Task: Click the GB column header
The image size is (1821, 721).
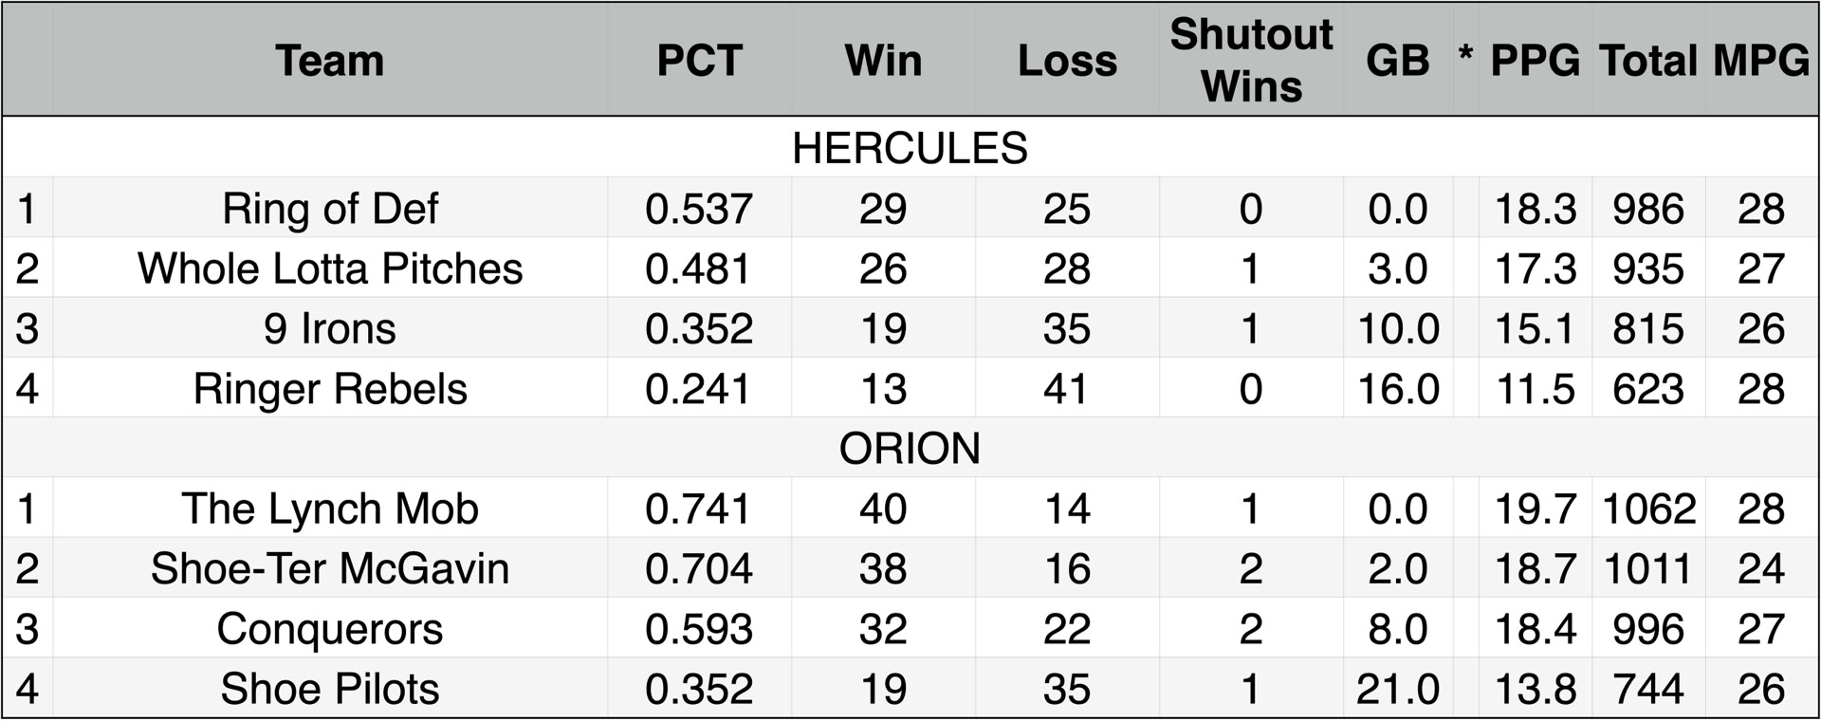Action: click(x=1397, y=61)
